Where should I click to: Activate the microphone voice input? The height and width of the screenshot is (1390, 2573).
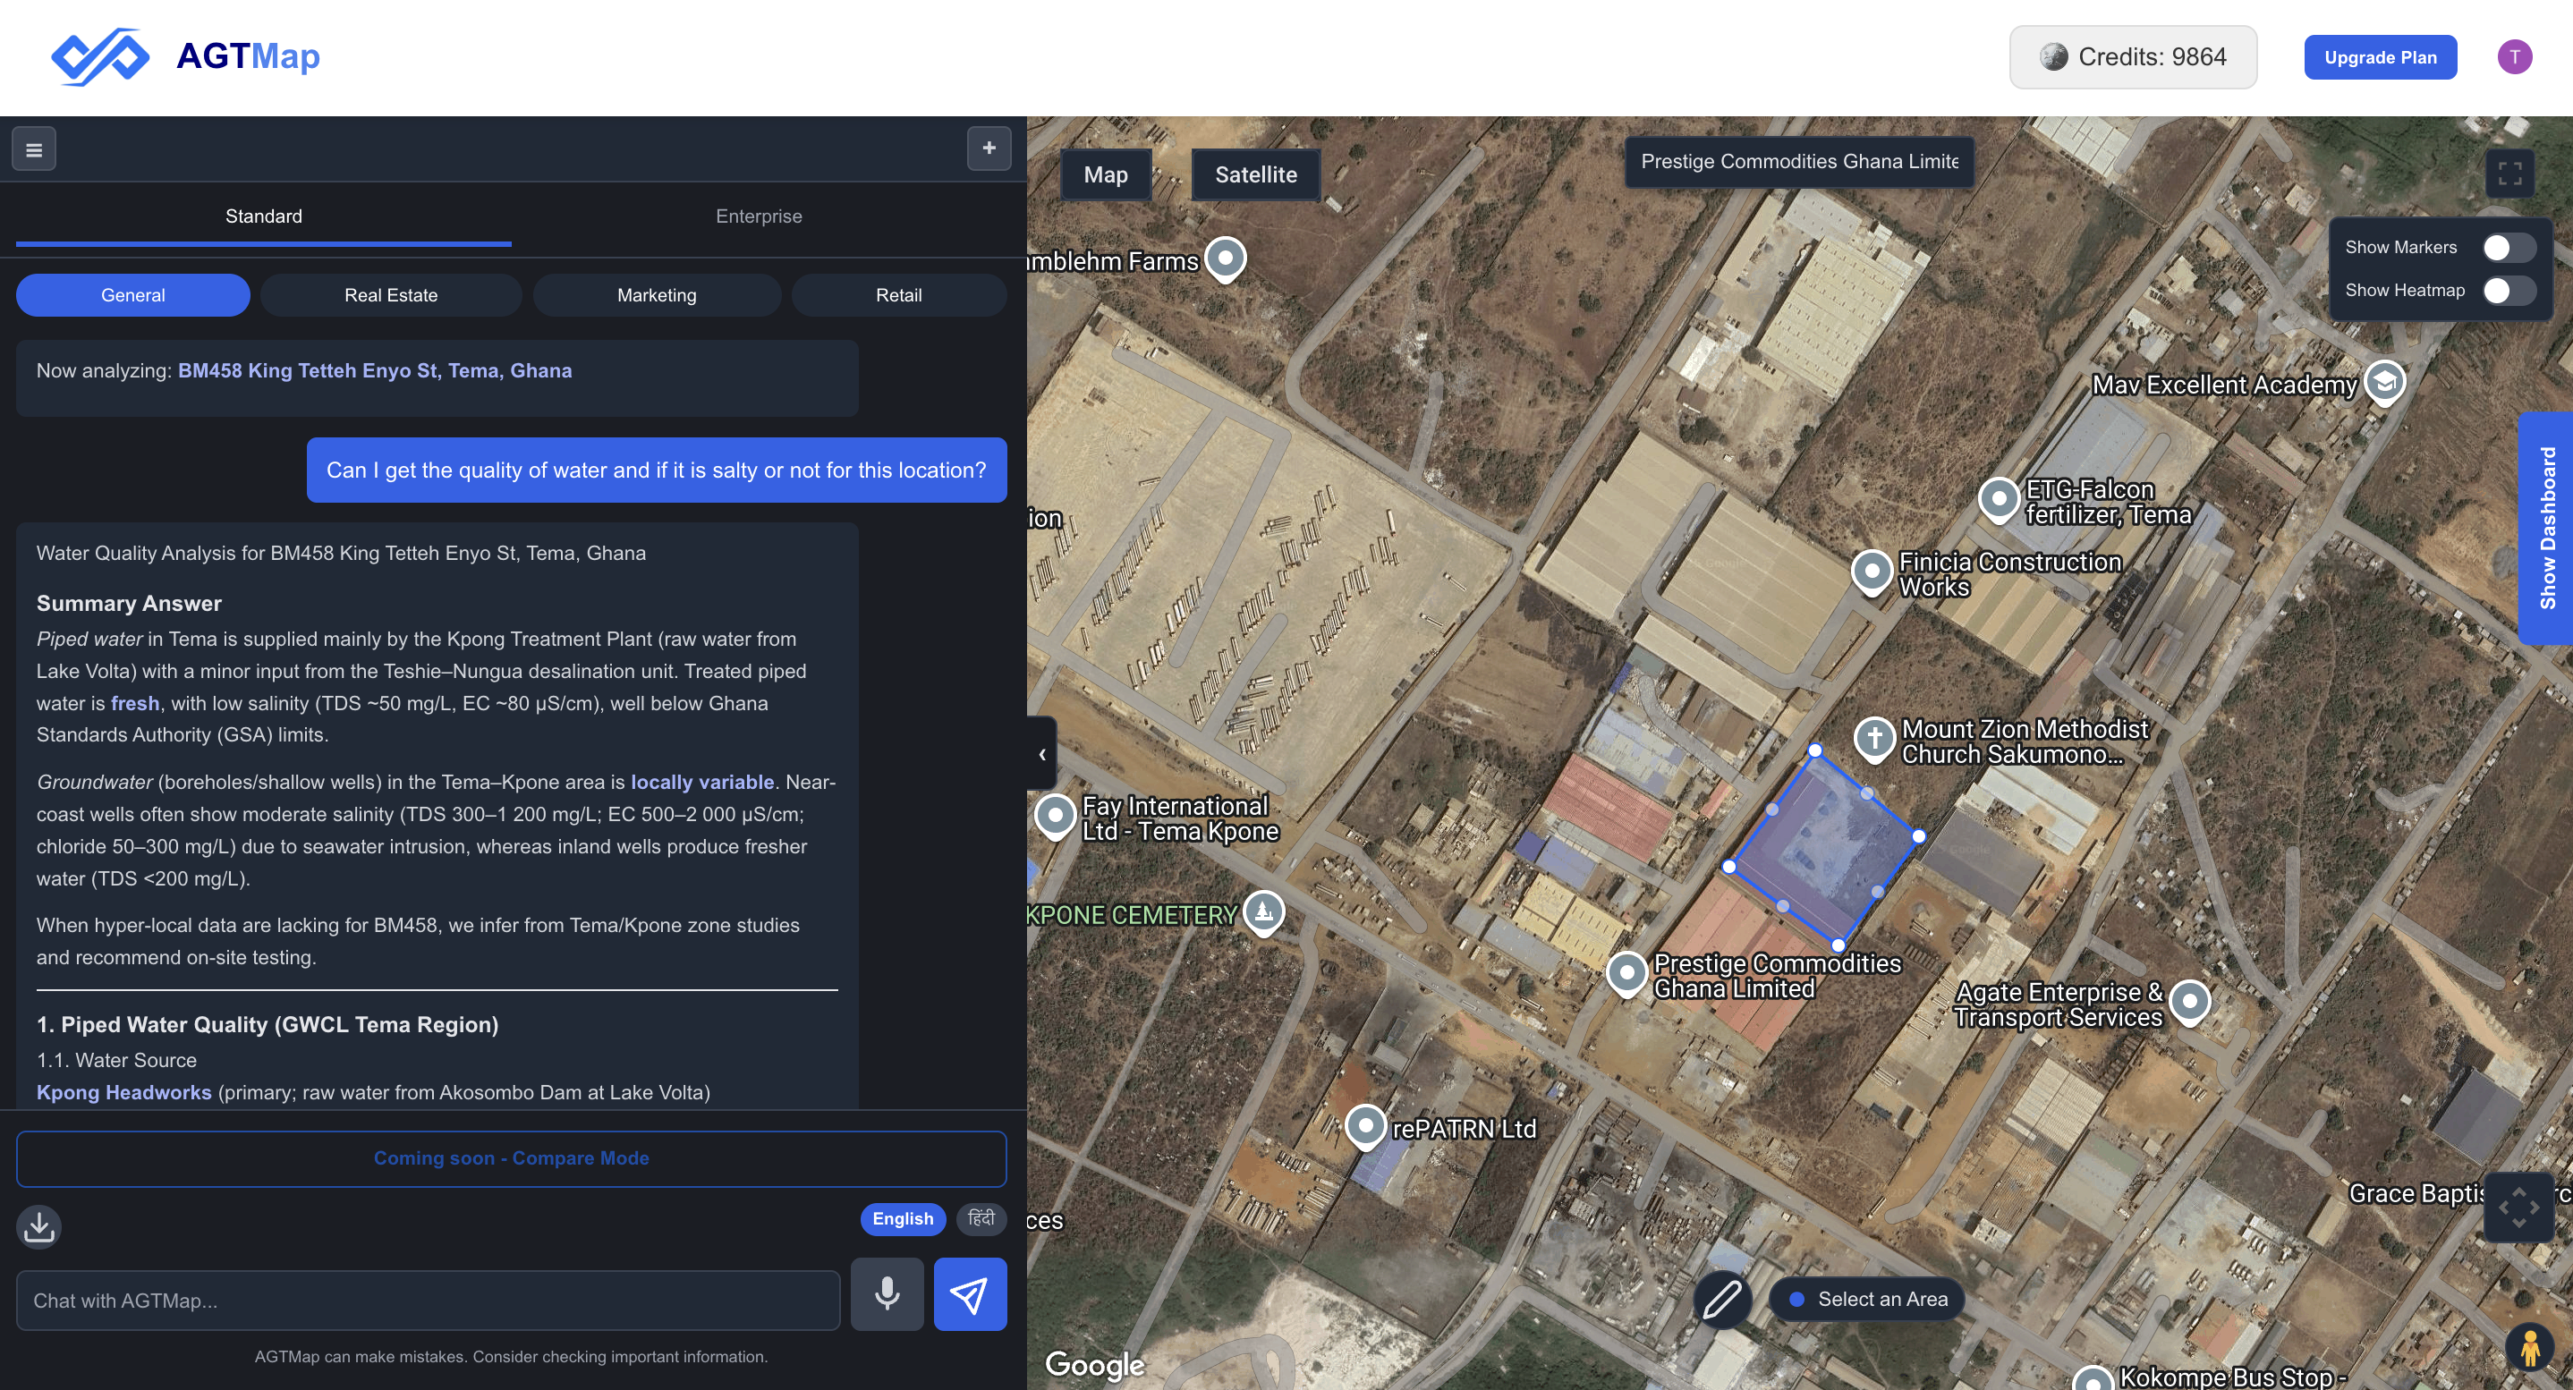point(887,1294)
